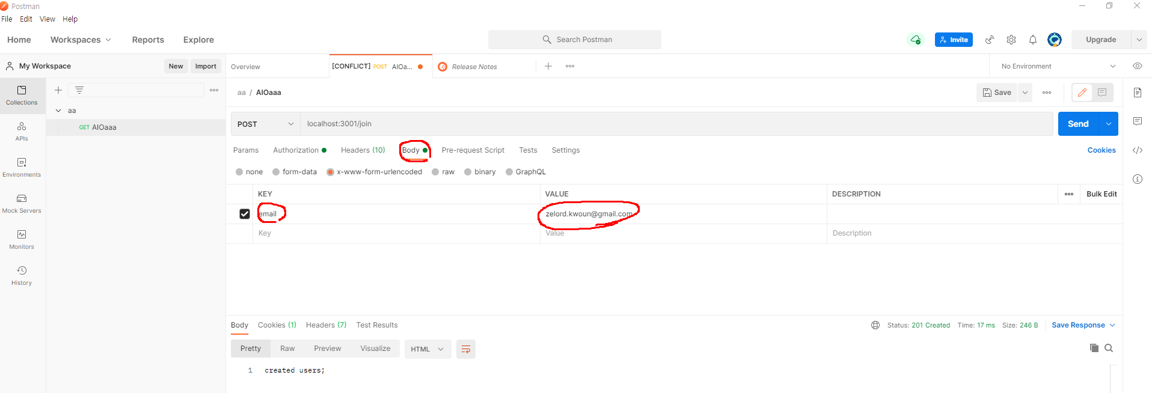This screenshot has height=393, width=1152.
Task: Open the Workspaces dropdown
Action: pos(81,40)
